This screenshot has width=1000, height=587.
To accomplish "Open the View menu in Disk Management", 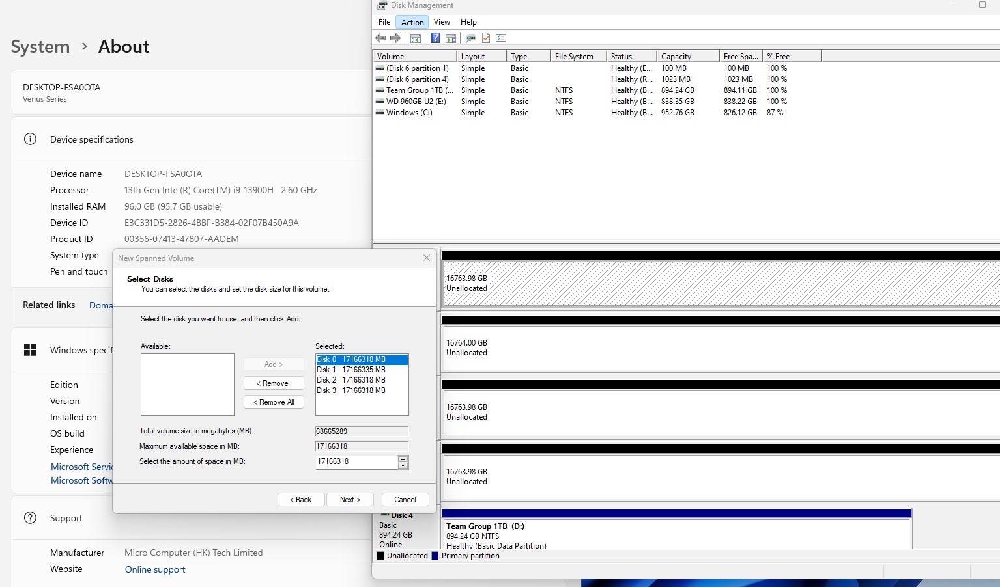I will pos(442,22).
